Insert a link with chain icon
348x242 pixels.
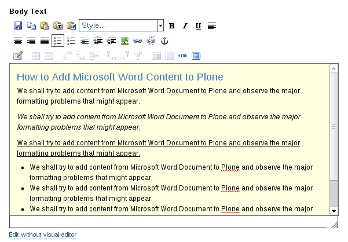pos(138,41)
